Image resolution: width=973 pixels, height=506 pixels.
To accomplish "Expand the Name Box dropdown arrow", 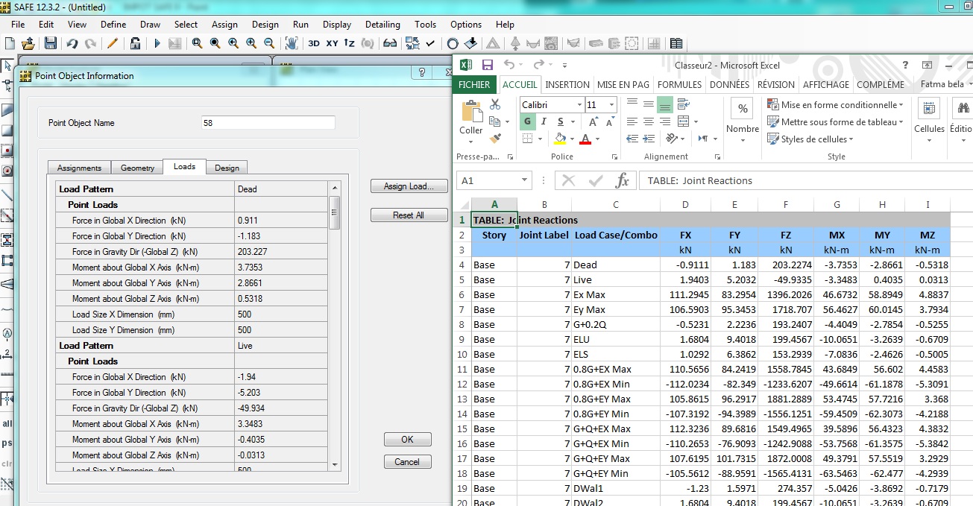I will click(x=525, y=180).
